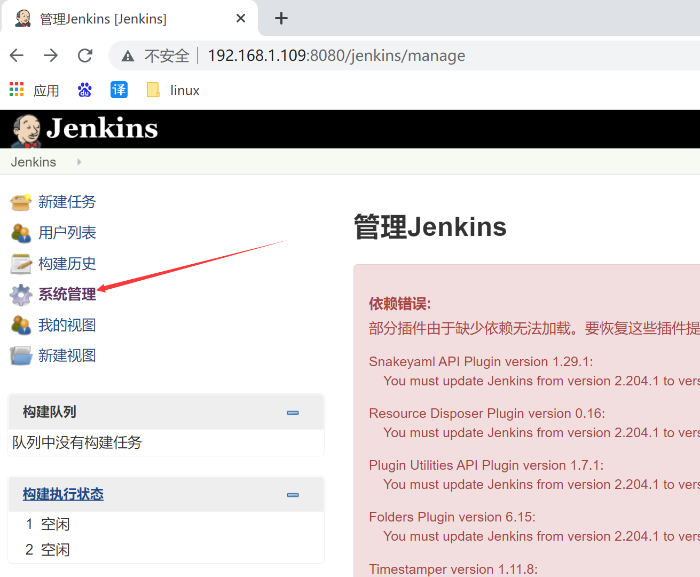Click Folders Plugin version 6.15 text
700x577 pixels.
452,517
